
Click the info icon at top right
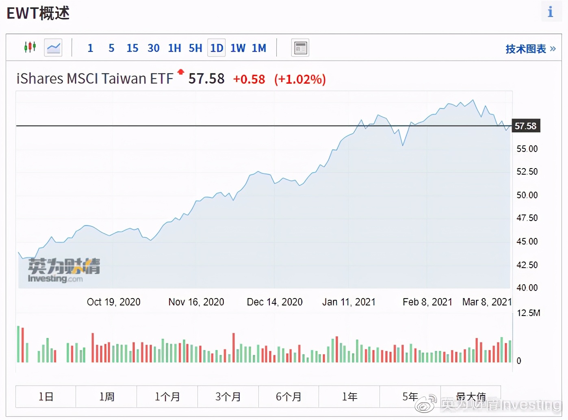click(x=551, y=12)
